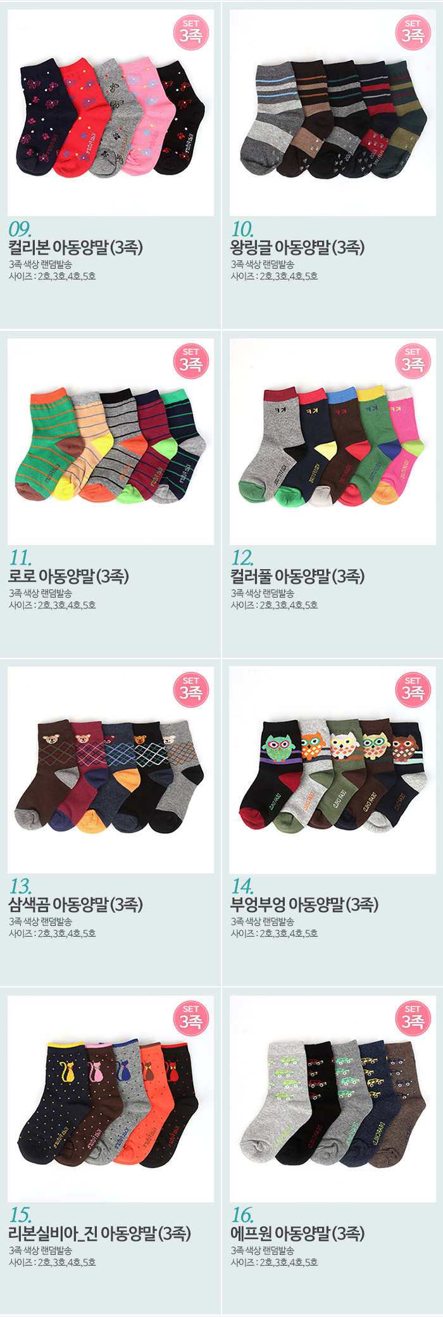
Task: Open 부엉부엉 owl socks image
Action: click(x=333, y=770)
